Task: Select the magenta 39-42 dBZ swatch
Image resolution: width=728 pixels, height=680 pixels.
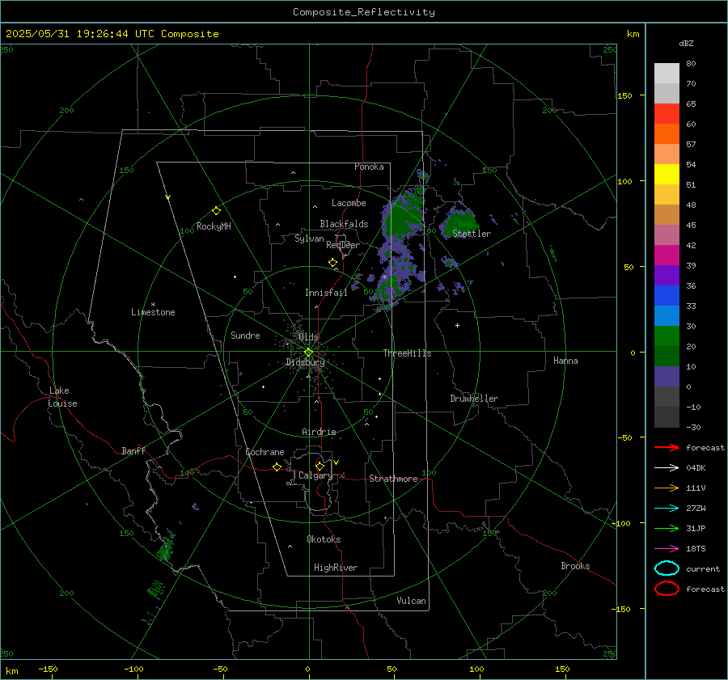Action: tap(667, 256)
